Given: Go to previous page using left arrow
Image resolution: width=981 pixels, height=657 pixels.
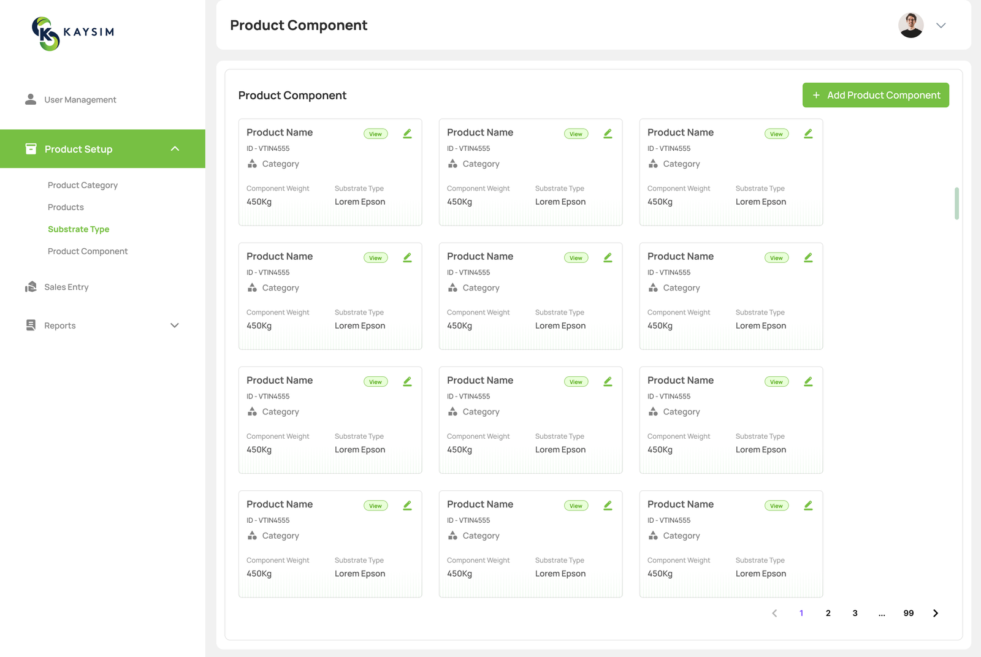Looking at the screenshot, I should tap(774, 613).
